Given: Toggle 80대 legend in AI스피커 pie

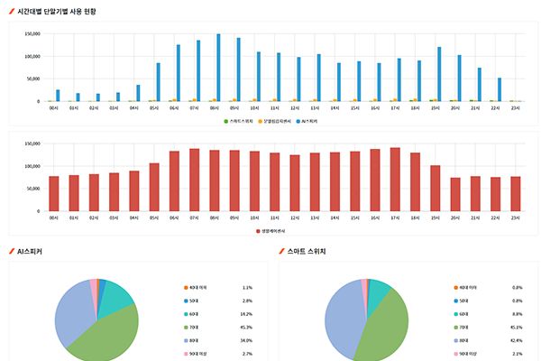Looking at the screenshot, I should click(x=191, y=340).
